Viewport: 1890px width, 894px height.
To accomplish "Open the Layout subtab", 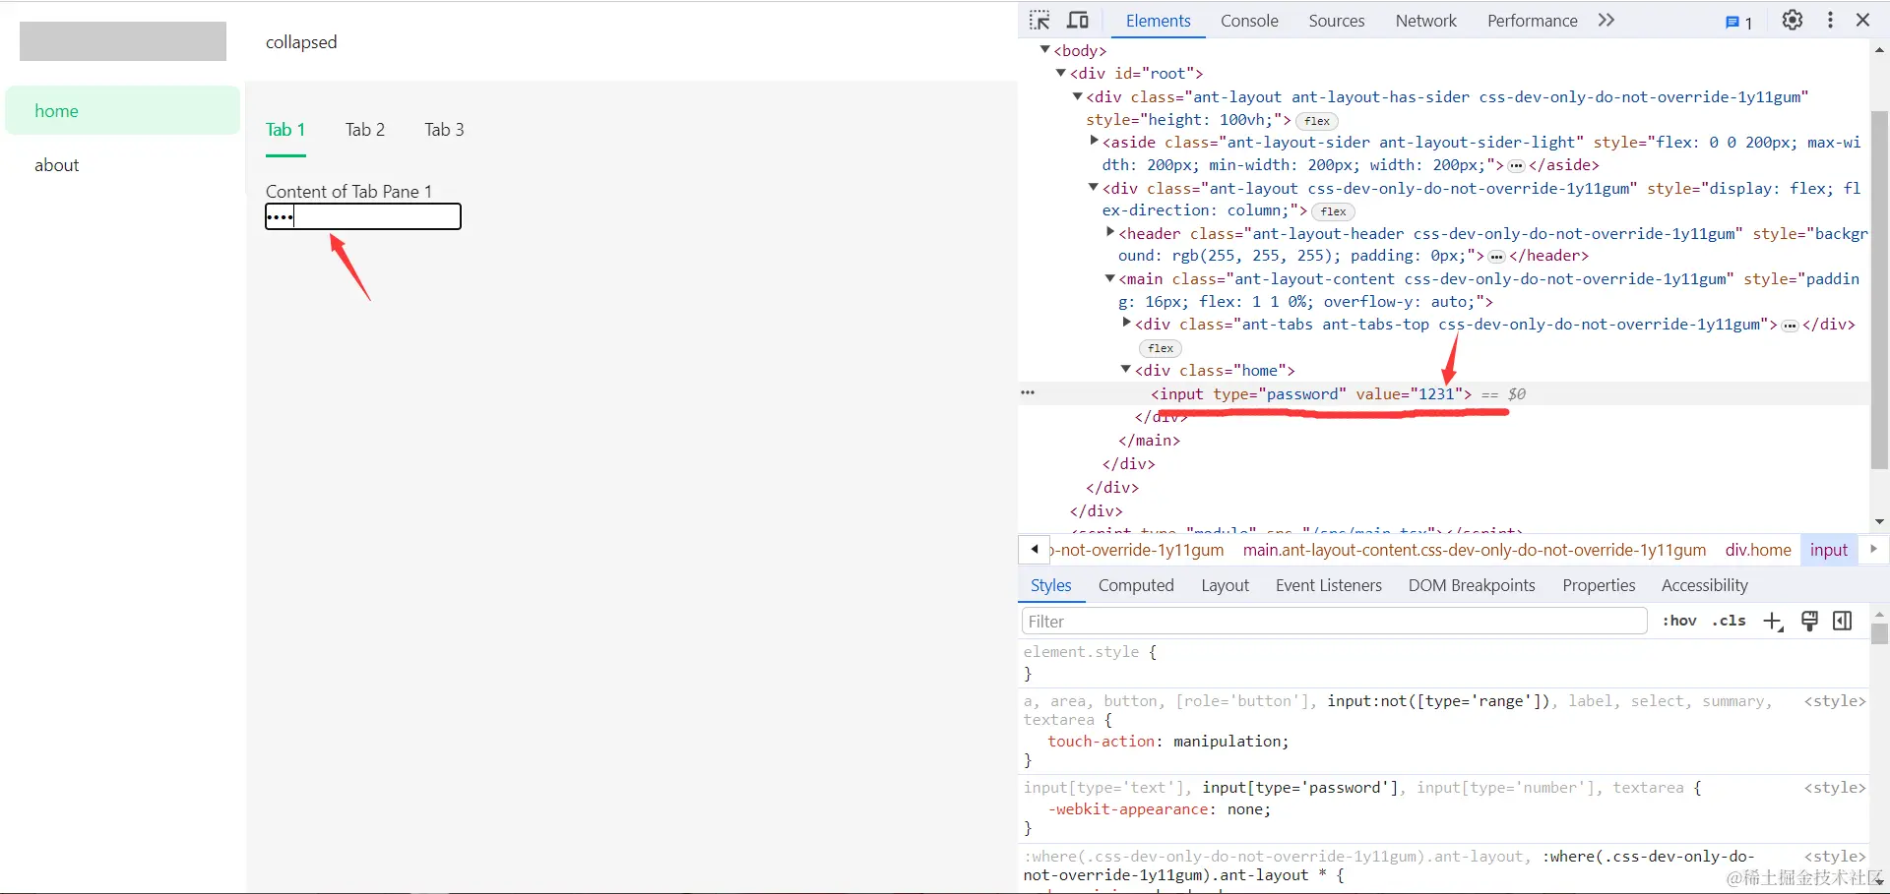I will tap(1225, 586).
